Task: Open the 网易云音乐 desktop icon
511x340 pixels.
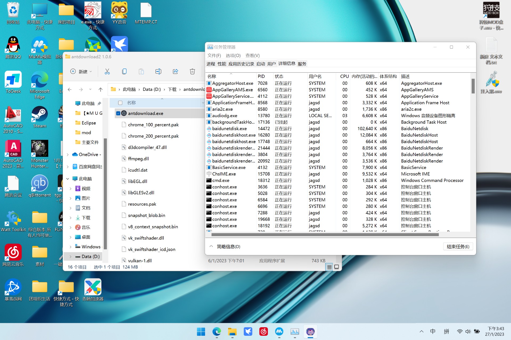Action: point(13,255)
